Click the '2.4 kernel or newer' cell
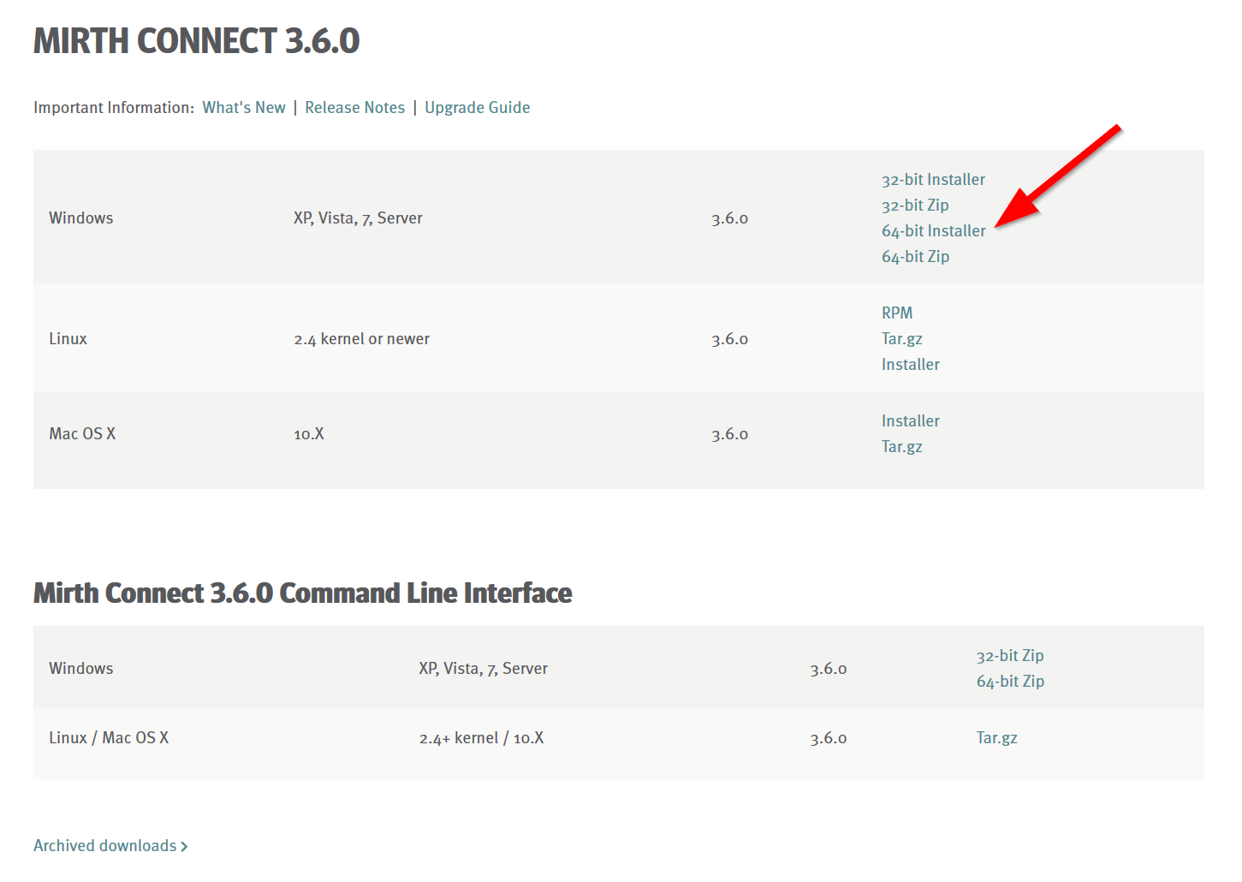 (361, 339)
